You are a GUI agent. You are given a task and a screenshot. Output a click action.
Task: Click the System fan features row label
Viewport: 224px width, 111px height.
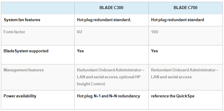(x=22, y=20)
